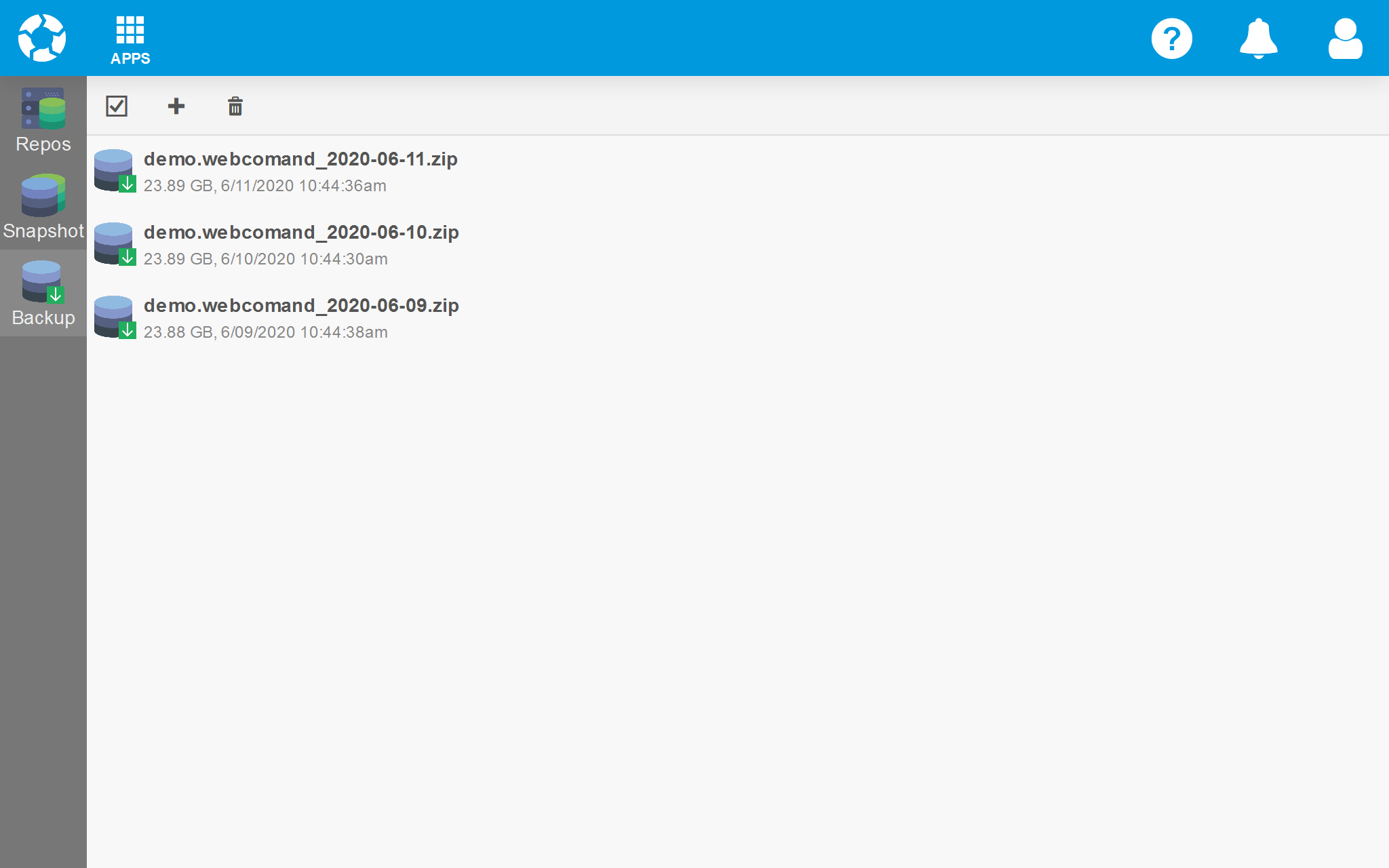1389x868 pixels.
Task: Open the user account icon
Action: coord(1345,39)
